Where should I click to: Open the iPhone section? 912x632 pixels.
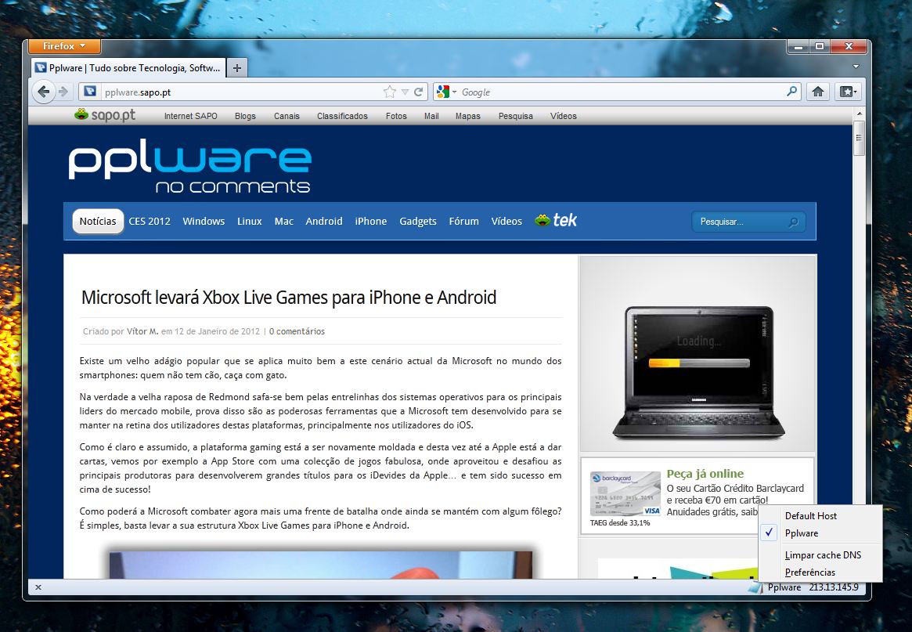point(371,221)
